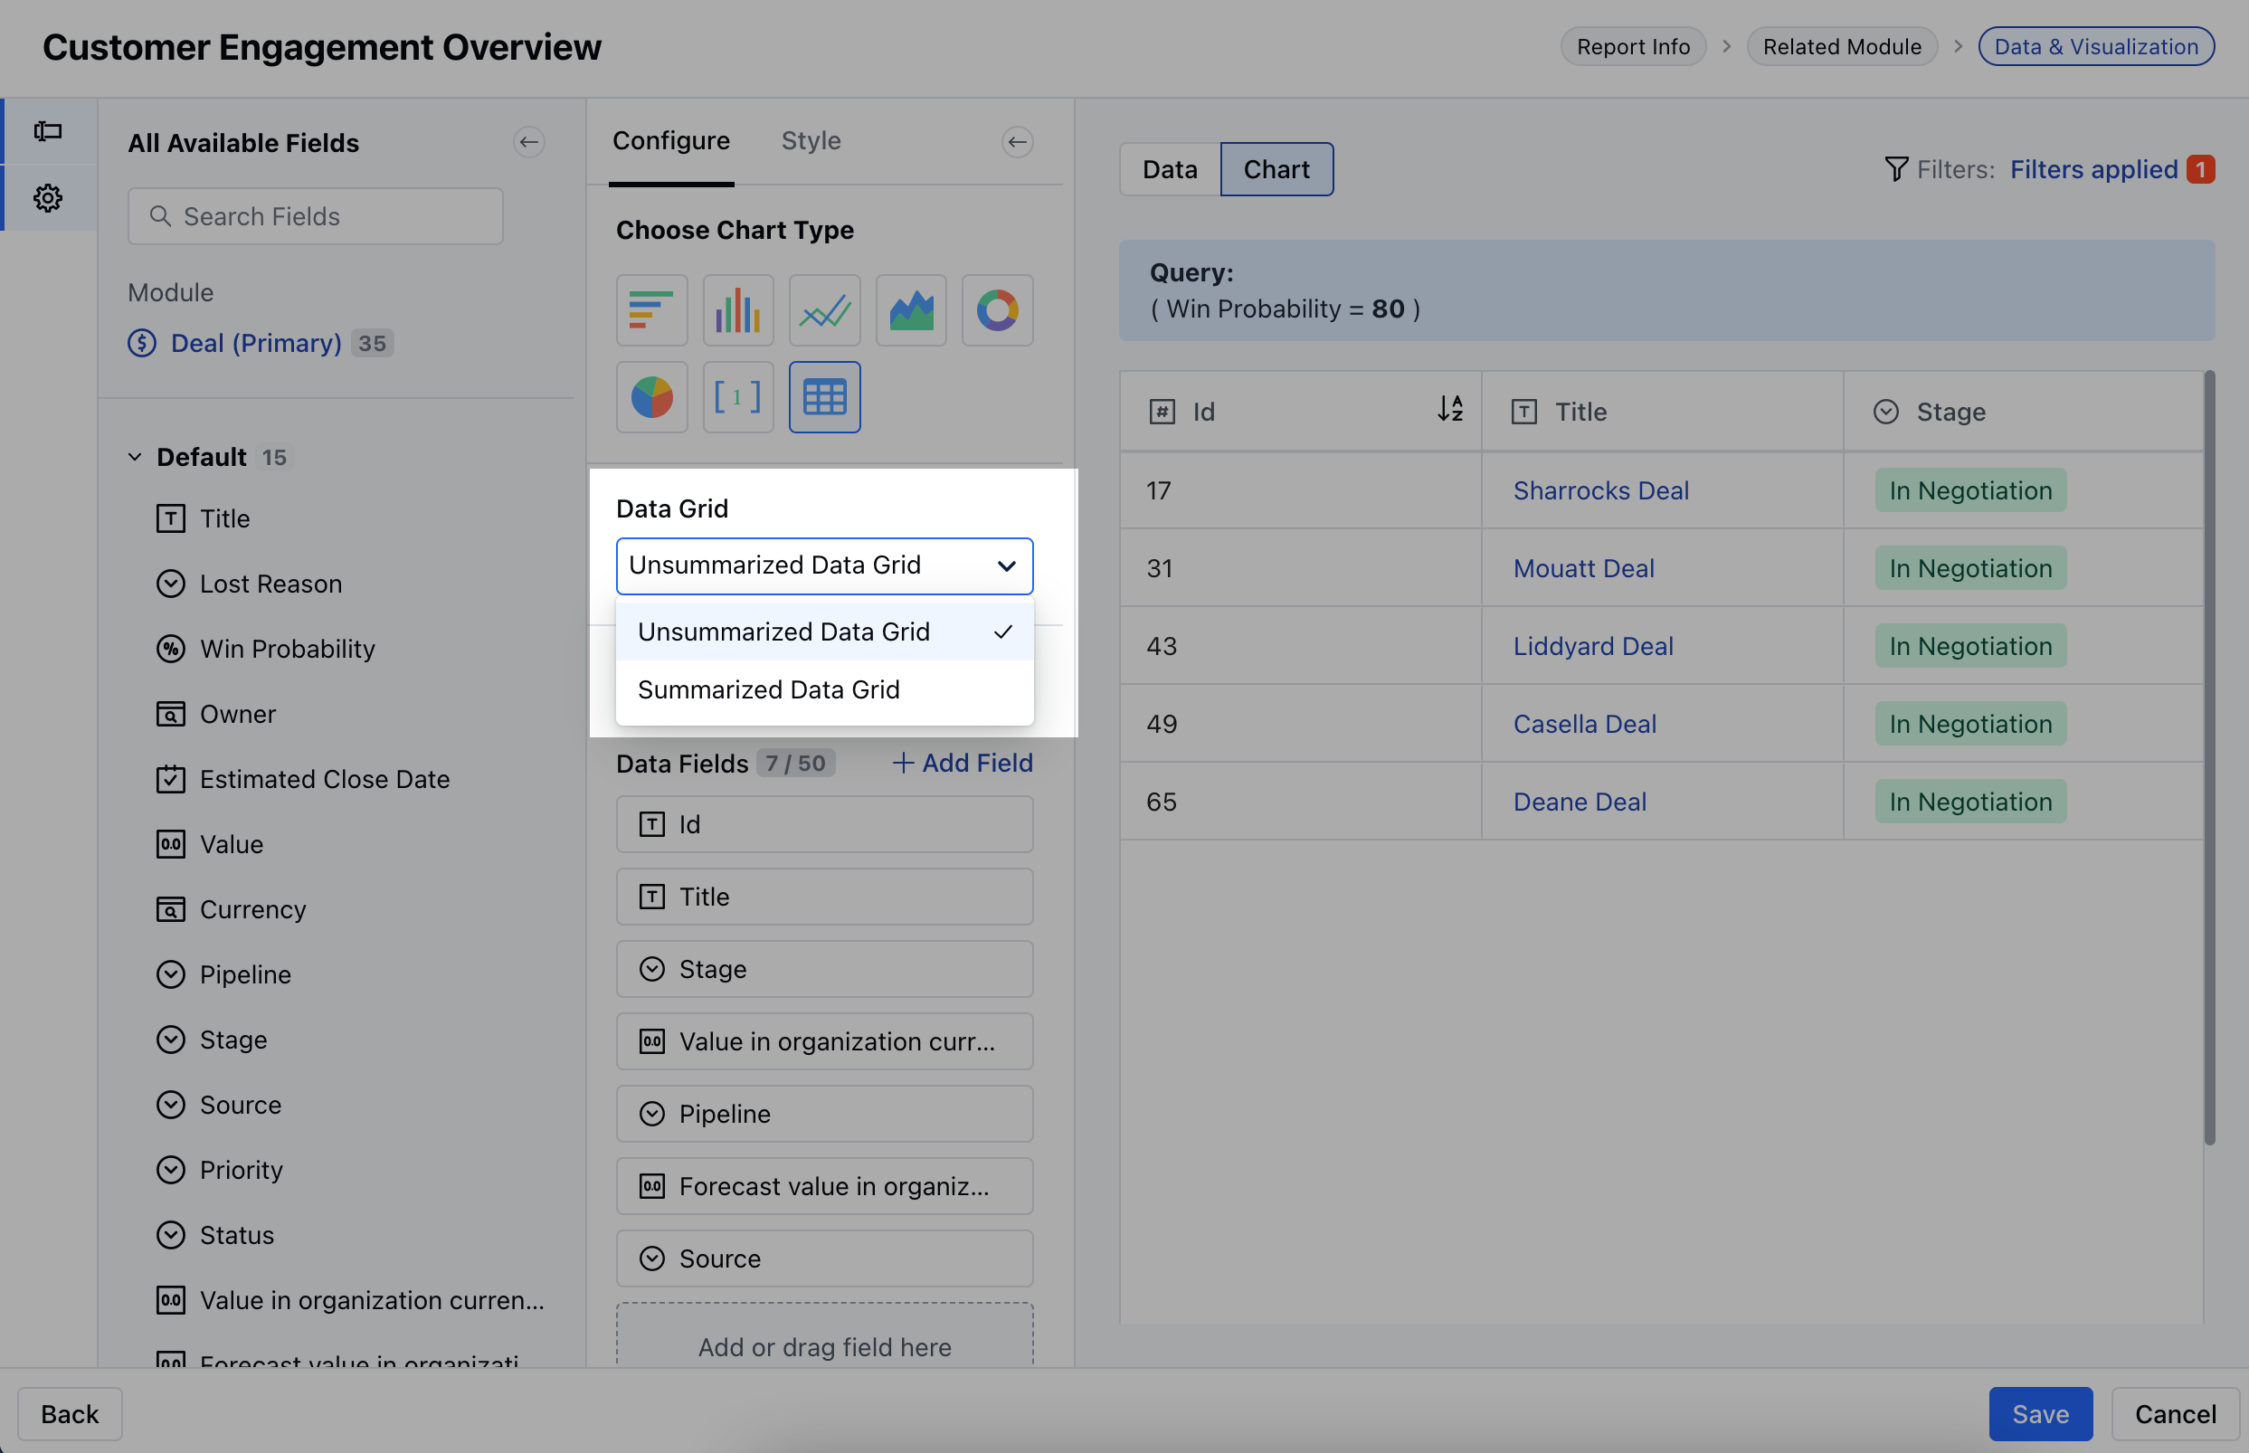Choose the line chart type

click(824, 310)
